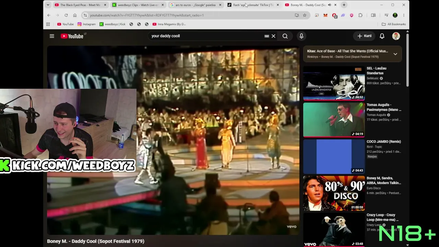Open the YouTube guide hamburger menu

[x=52, y=36]
